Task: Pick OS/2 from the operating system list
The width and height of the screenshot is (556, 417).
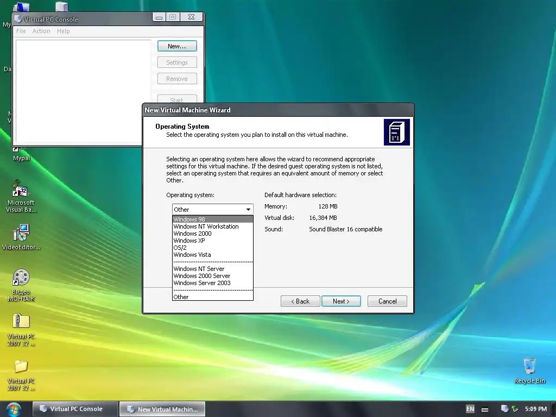Action: 213,248
